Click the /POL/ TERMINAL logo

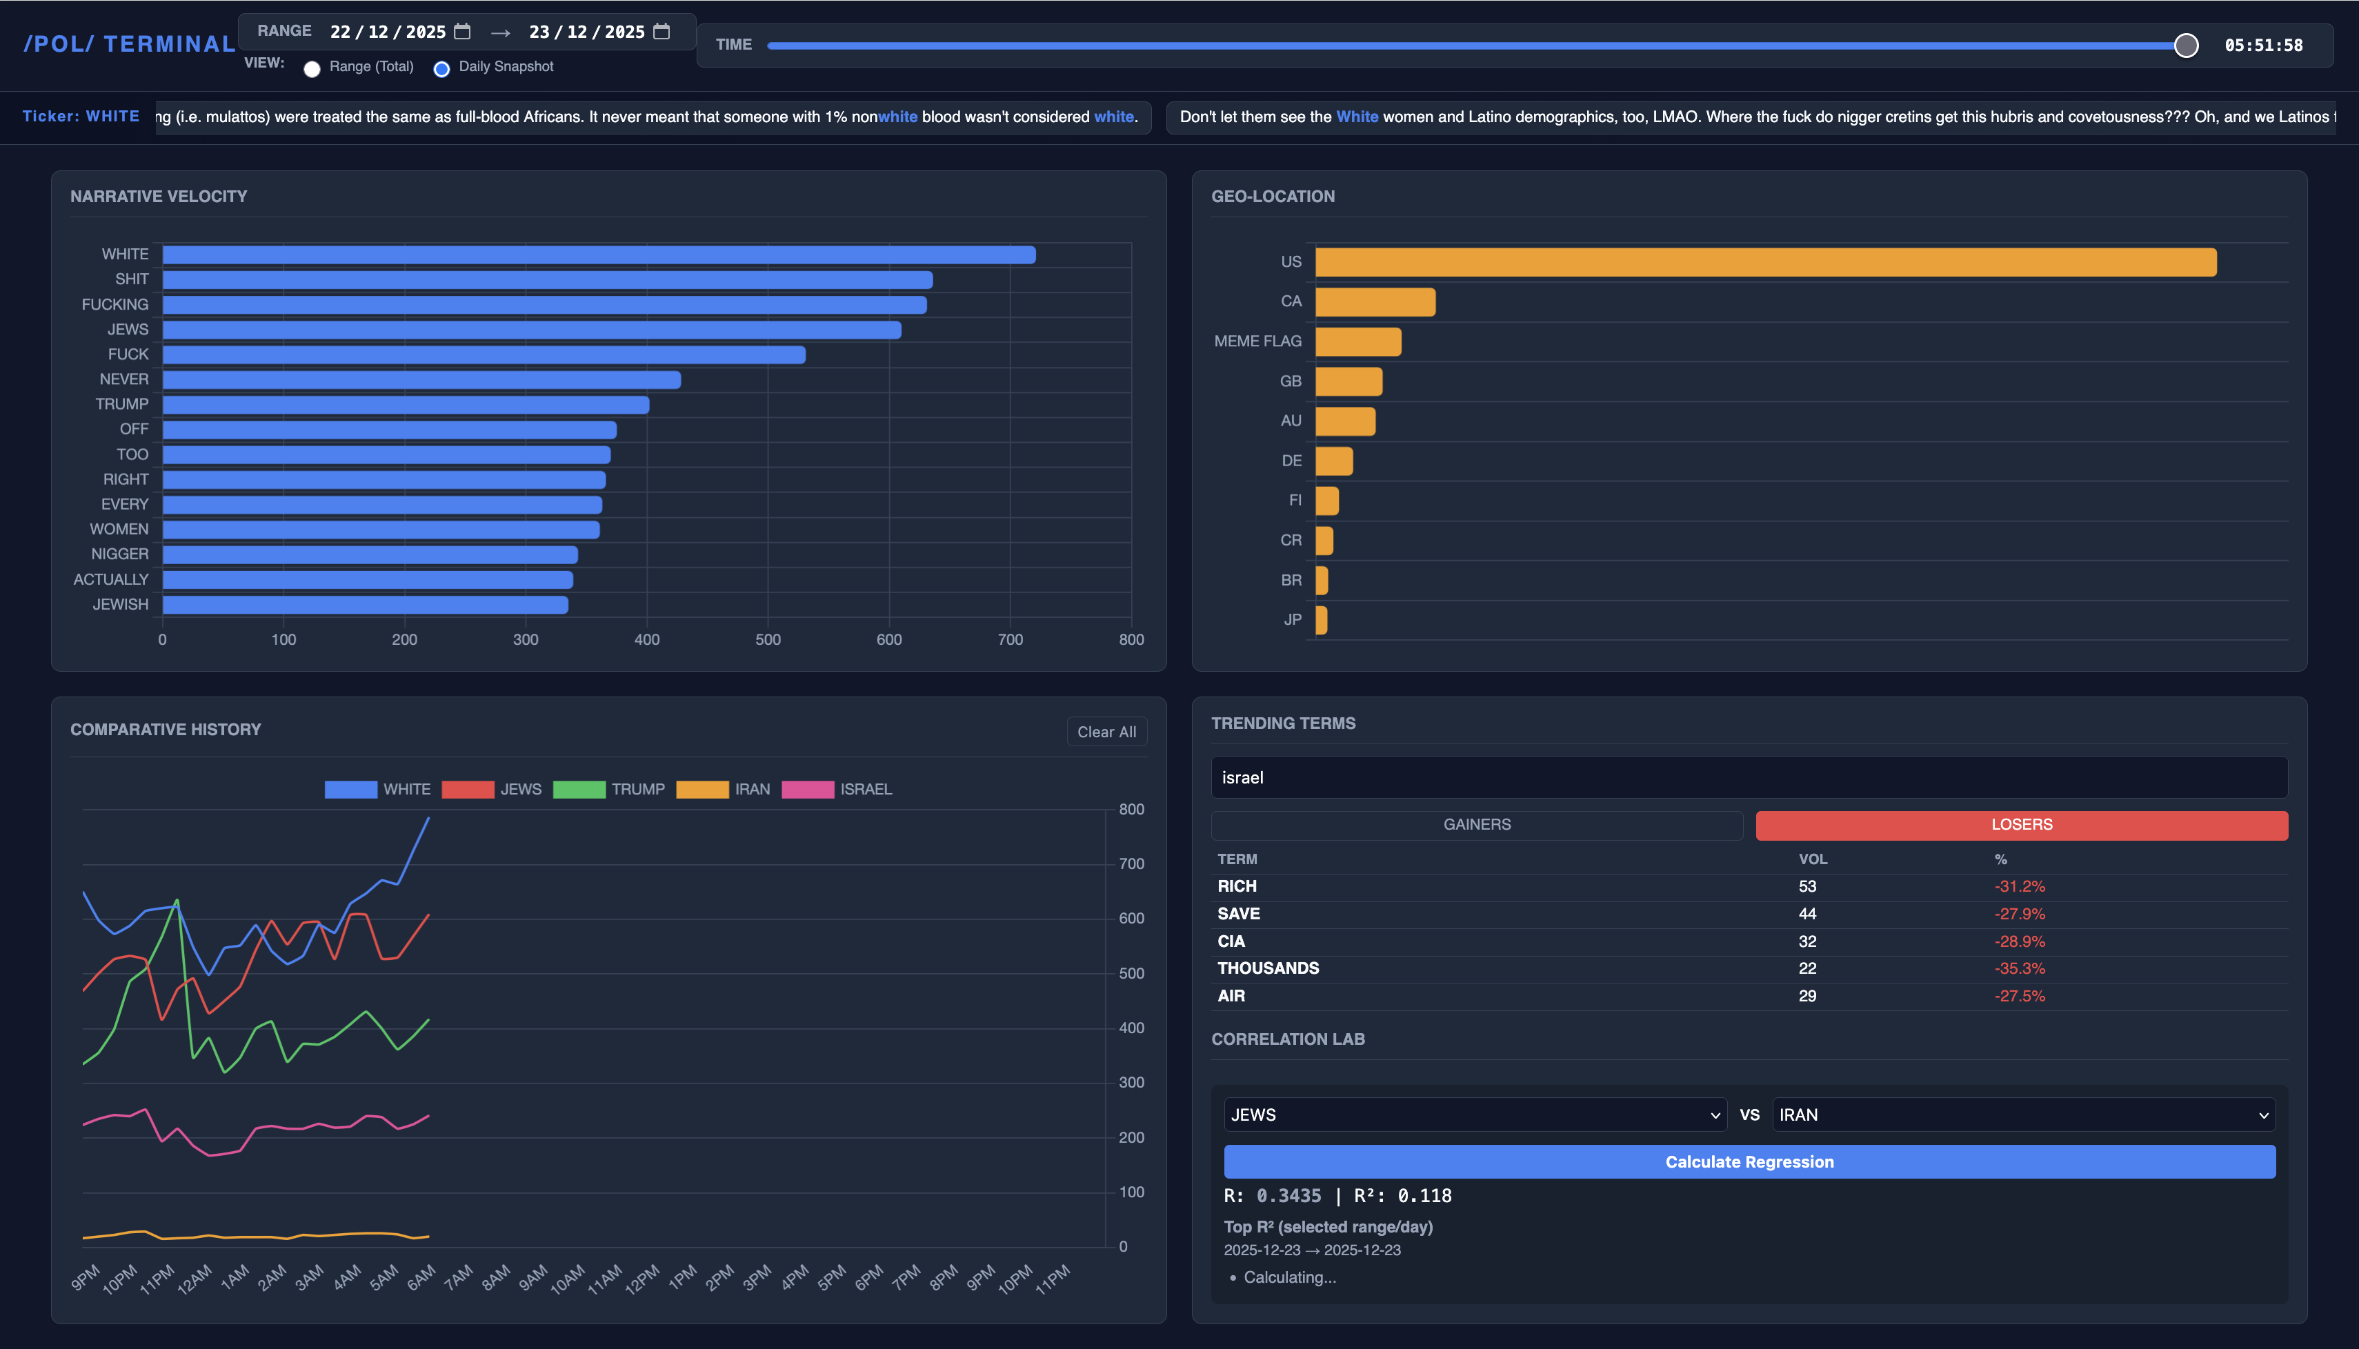(129, 43)
